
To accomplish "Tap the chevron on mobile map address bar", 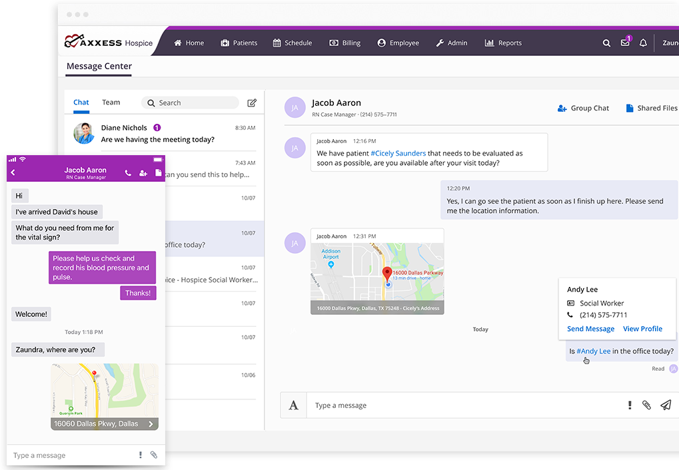I will coord(151,424).
